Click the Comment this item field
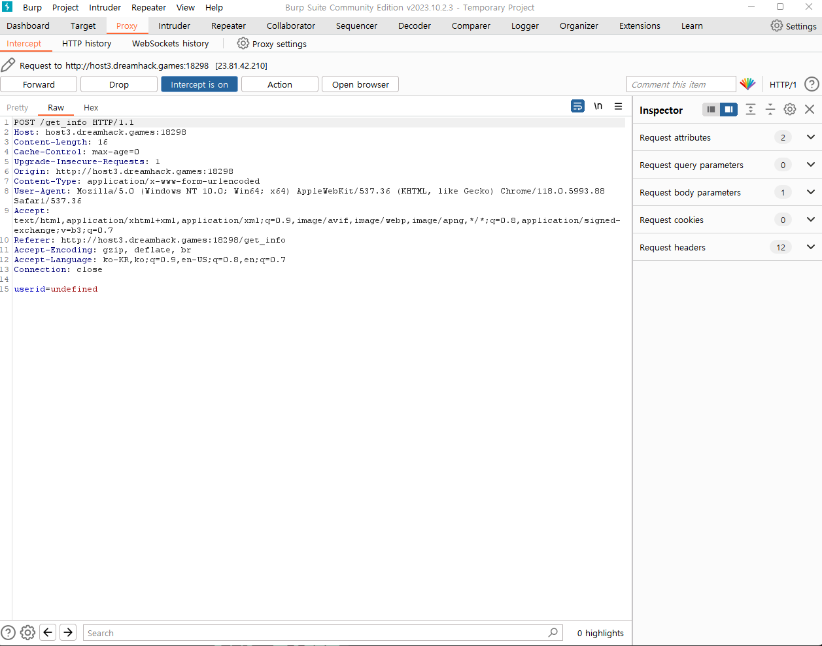The height and width of the screenshot is (646, 822). [x=681, y=84]
